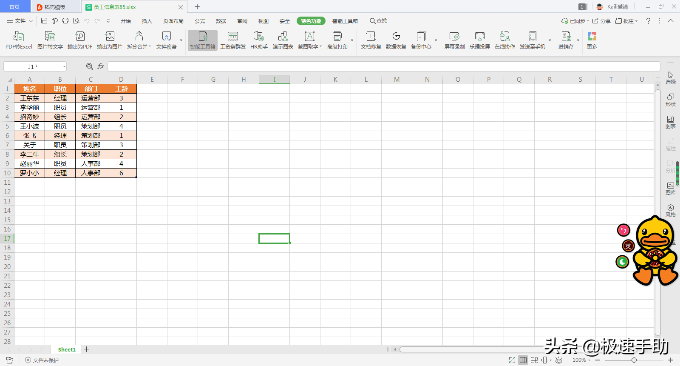Click the 查找 search button
The image size is (680, 366).
(378, 21)
